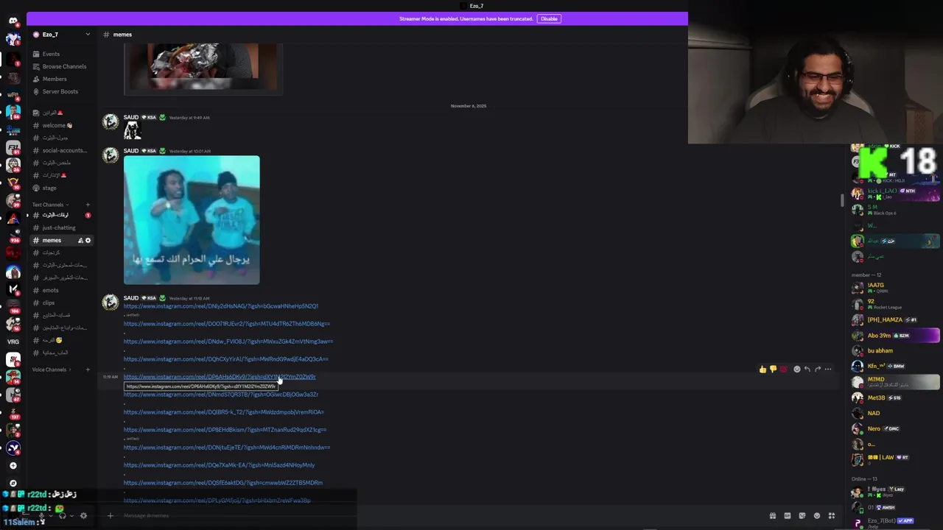Screen dimensions: 943x530
Task: Create a new text channel with plus
Action: pos(88,205)
